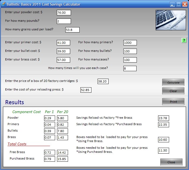
Task: Maximize the calculator window
Action: click(179, 4)
